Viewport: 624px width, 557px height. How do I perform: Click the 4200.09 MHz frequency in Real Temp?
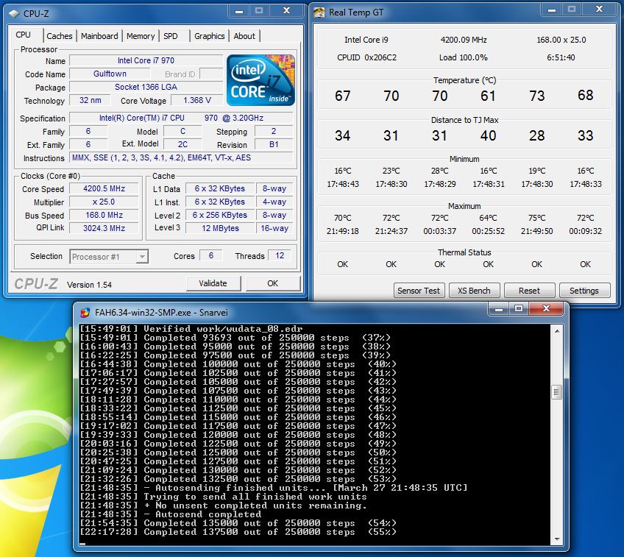(x=464, y=40)
